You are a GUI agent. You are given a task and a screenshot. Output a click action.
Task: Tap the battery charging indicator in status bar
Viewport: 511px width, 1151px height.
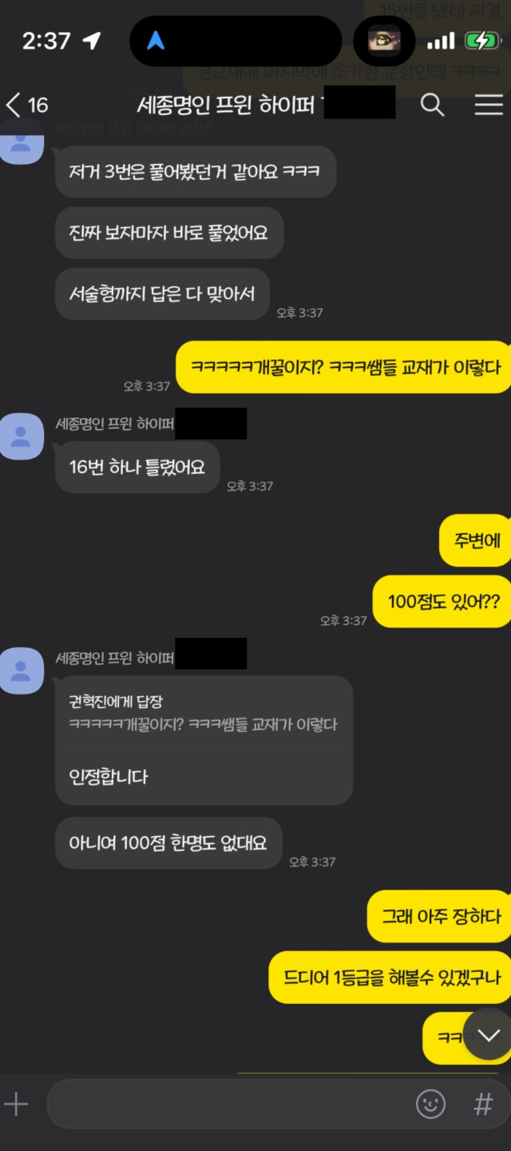pyautogui.click(x=482, y=41)
